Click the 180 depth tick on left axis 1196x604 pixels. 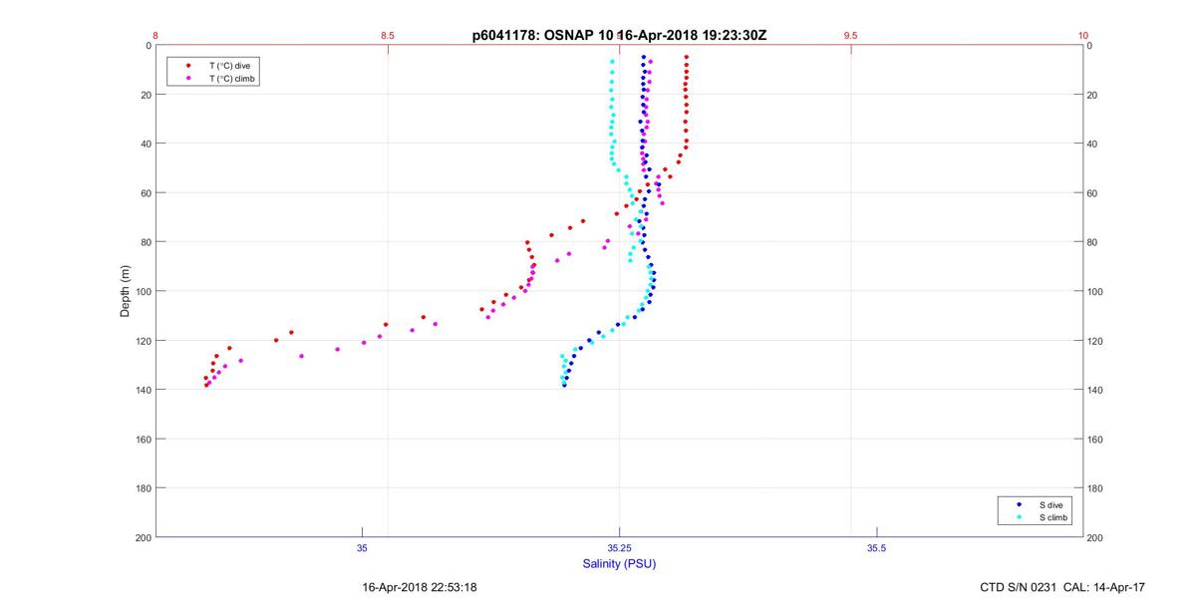tap(143, 488)
